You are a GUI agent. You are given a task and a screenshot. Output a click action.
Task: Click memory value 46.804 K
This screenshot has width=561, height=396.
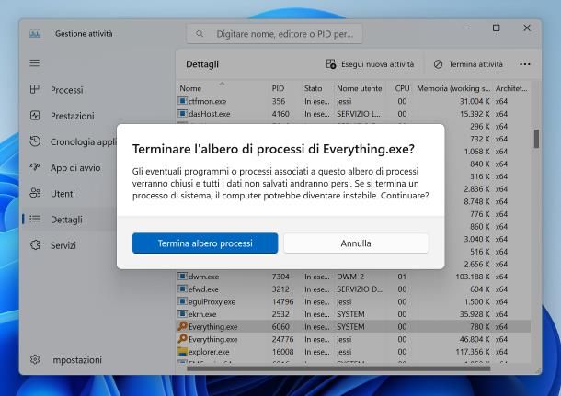click(x=475, y=339)
